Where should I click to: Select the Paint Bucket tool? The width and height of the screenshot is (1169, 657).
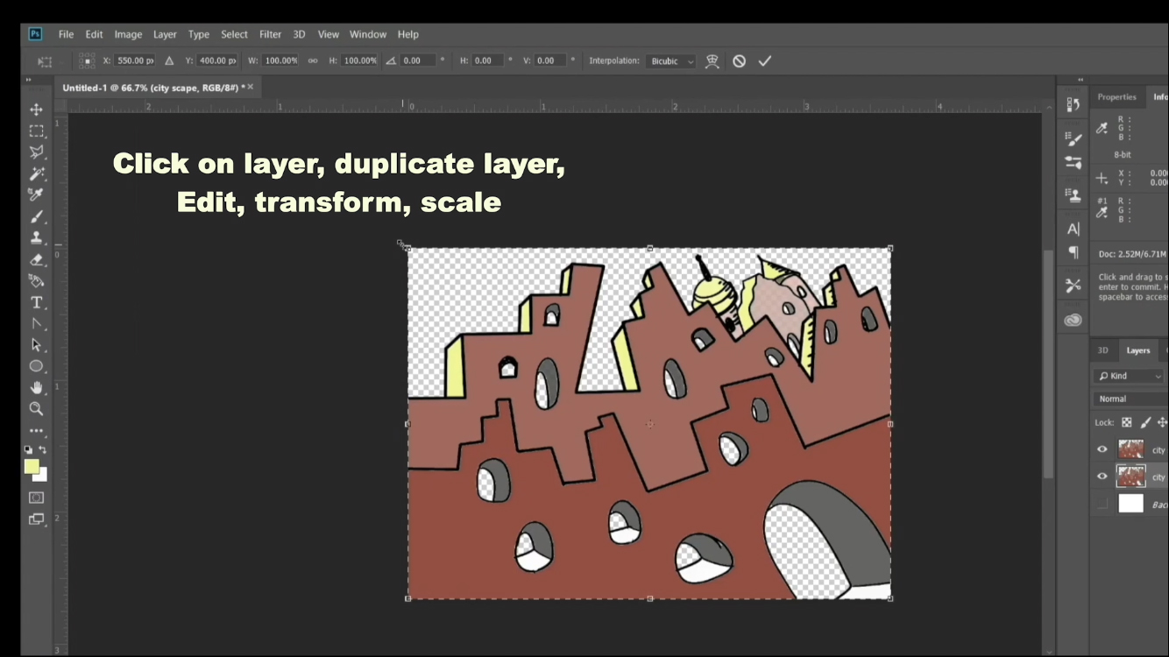37,280
